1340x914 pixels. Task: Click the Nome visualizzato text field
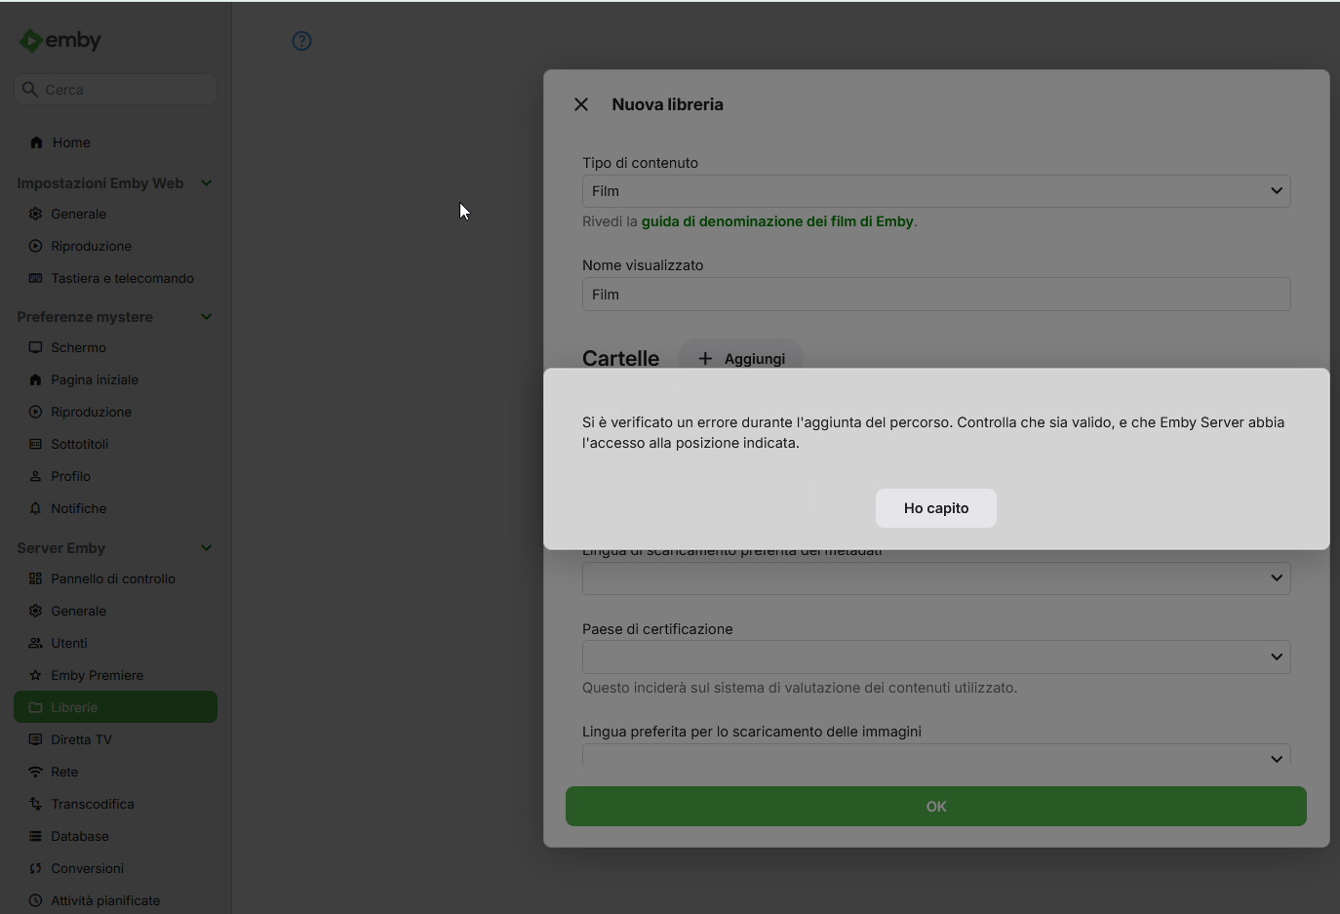click(x=935, y=295)
